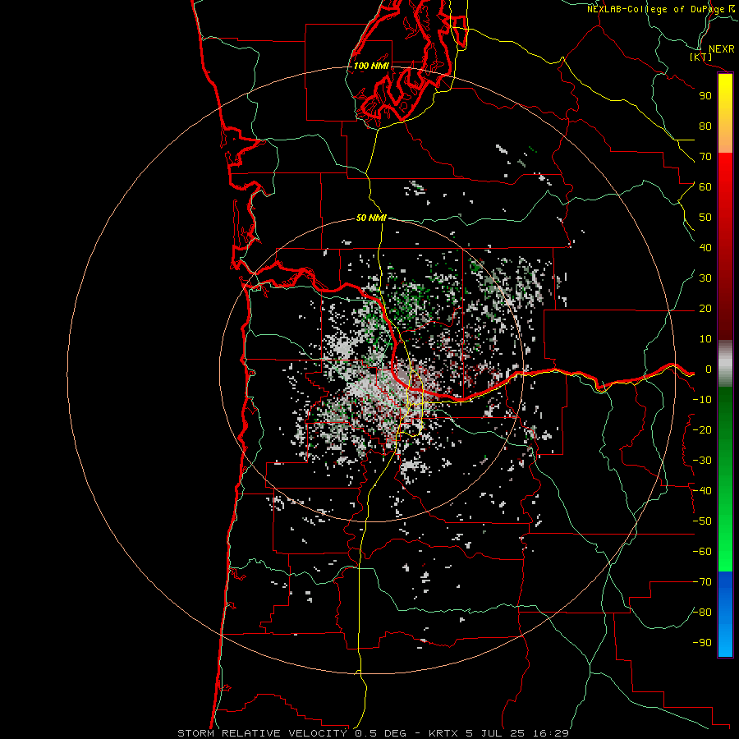Click the [KT] units label
Viewport: 739px width, 739px height.
click(701, 57)
